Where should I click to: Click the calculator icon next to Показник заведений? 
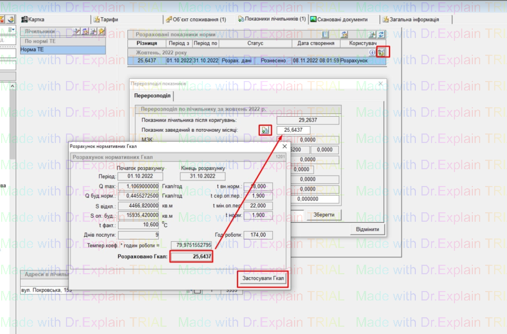click(266, 130)
